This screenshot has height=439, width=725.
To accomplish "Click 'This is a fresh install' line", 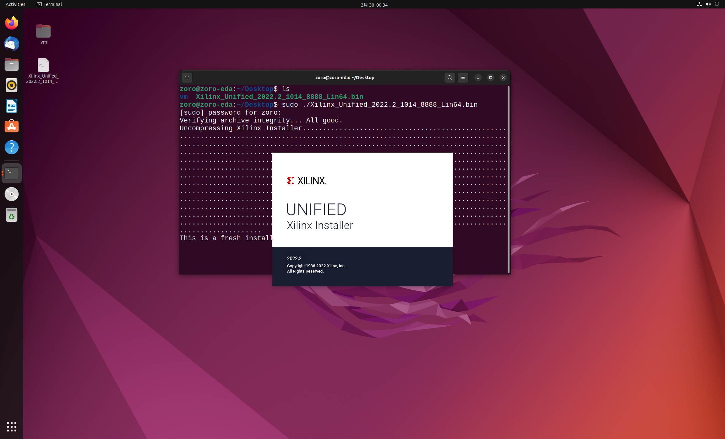I will pos(226,238).
